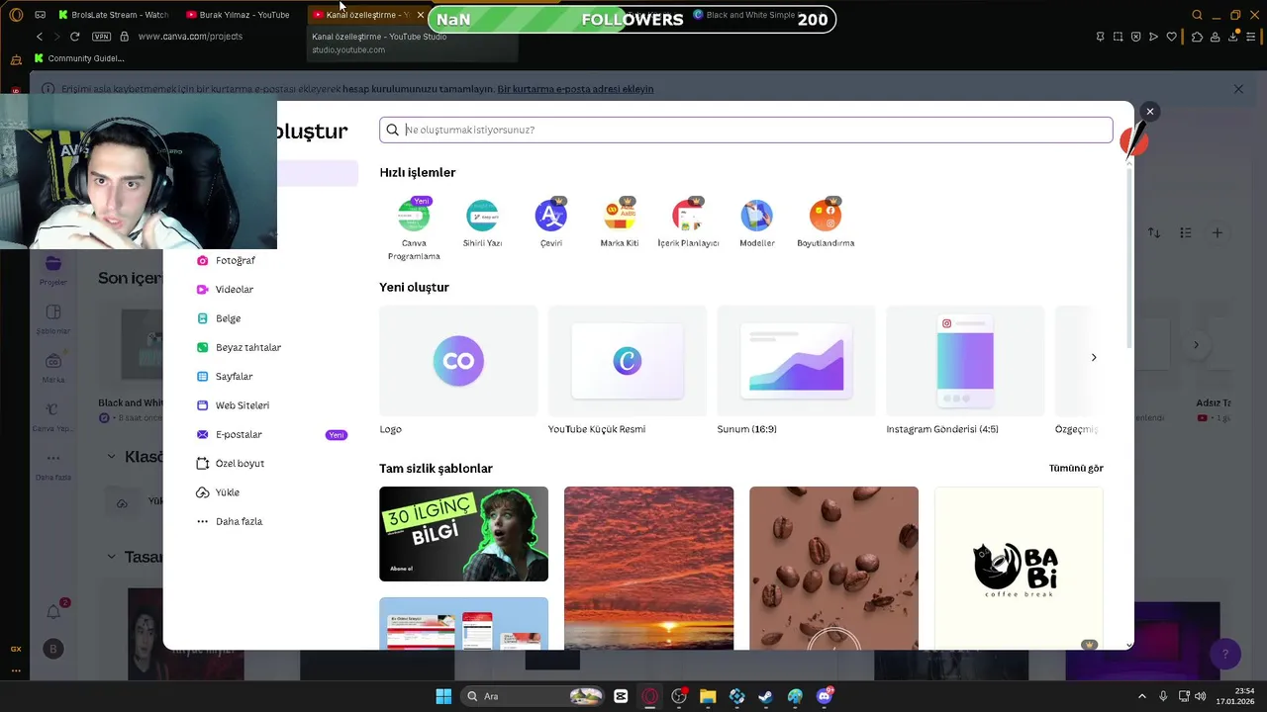Open the 30 İlginç Bilgi template
The image size is (1267, 712).
pos(463,534)
